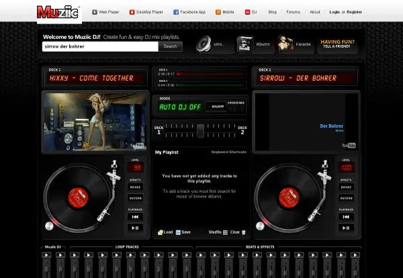Click Deck 1 turntable record

[x=78, y=198]
